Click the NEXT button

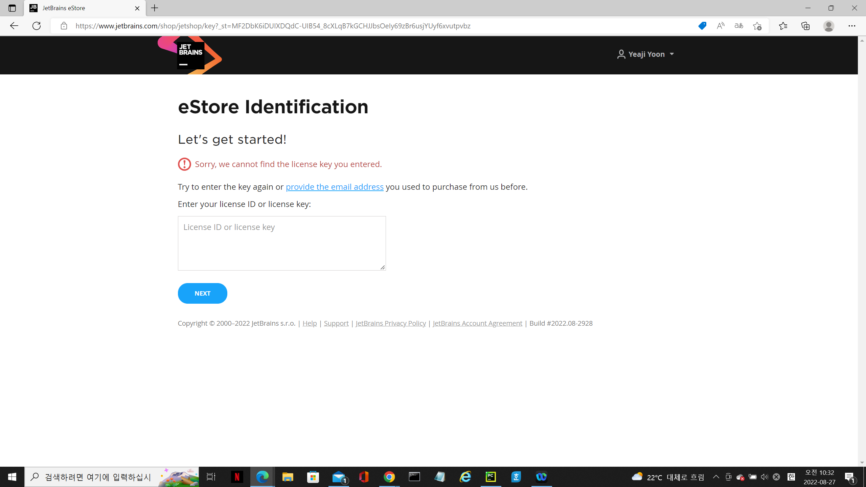[x=203, y=293]
